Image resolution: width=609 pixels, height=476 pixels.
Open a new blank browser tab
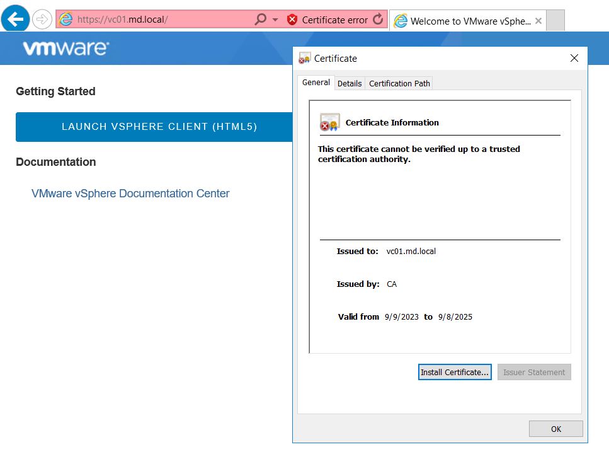556,21
